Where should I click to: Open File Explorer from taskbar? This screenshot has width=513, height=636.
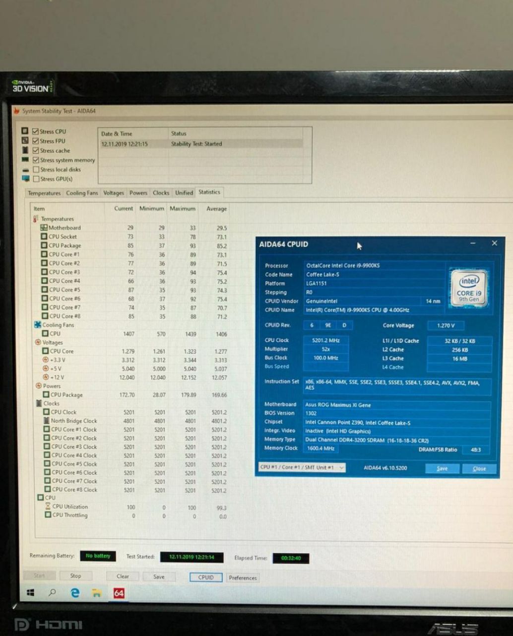click(x=97, y=593)
